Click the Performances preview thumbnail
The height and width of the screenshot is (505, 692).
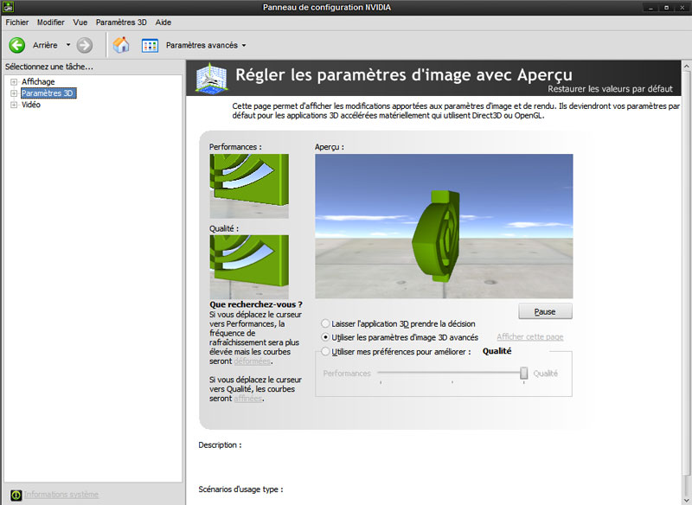tap(249, 186)
